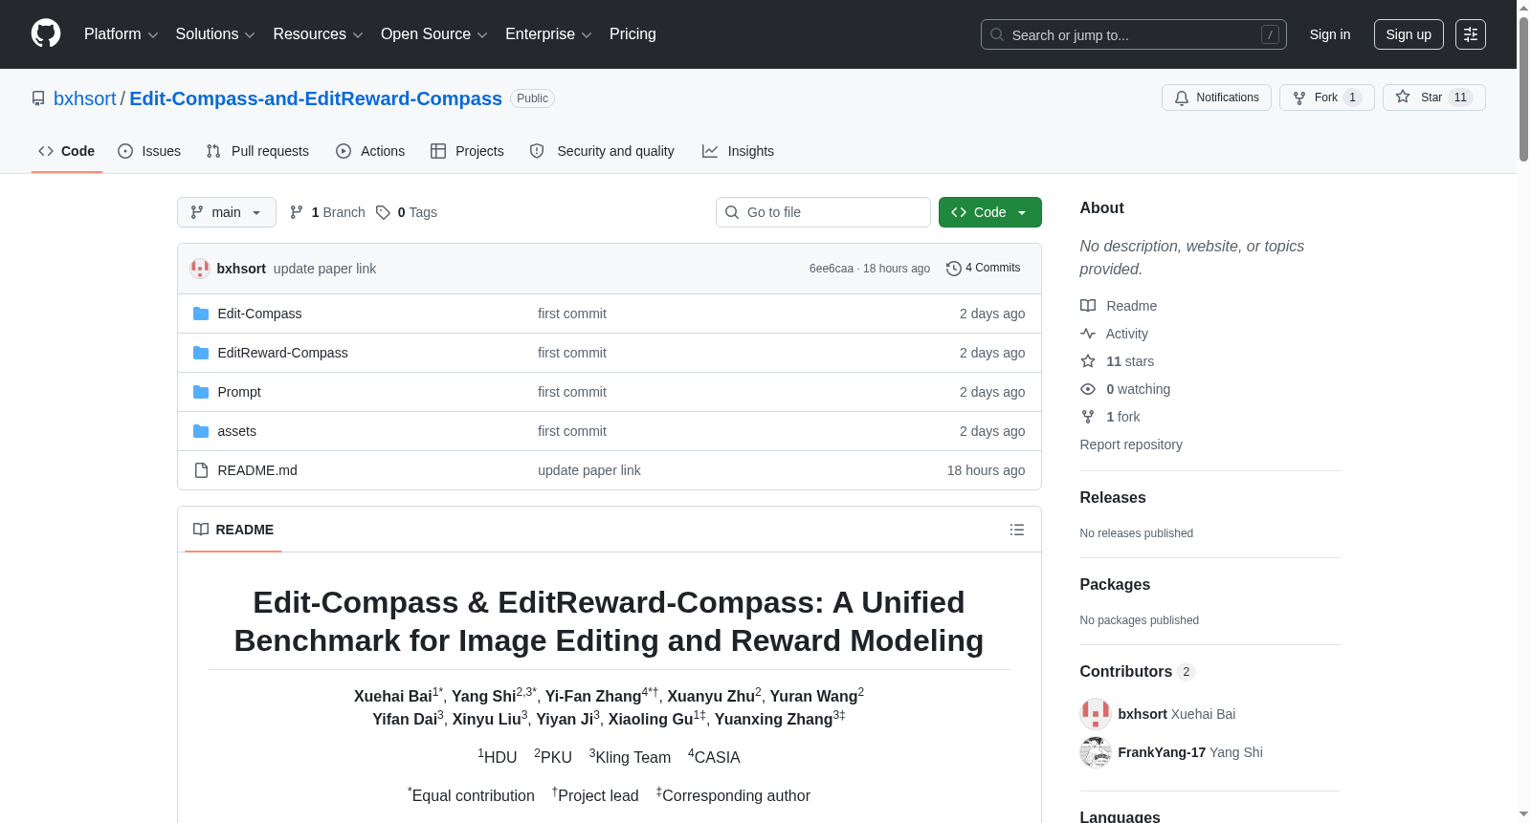Fork this repository
1531x823 pixels.
(1327, 97)
